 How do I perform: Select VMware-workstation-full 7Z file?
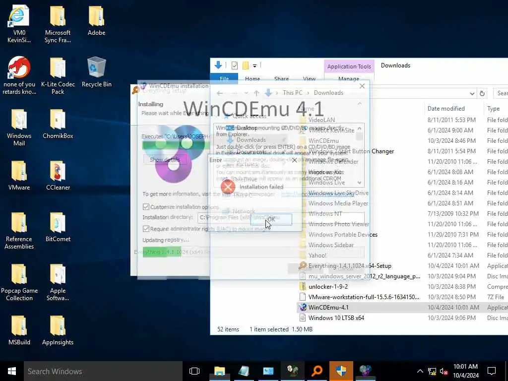(402, 297)
